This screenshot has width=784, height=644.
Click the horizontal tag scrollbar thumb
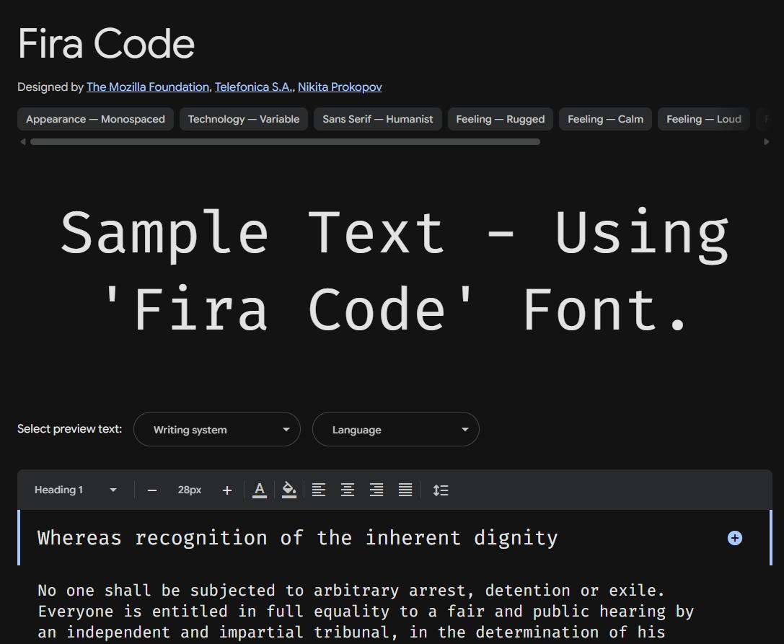(x=285, y=142)
